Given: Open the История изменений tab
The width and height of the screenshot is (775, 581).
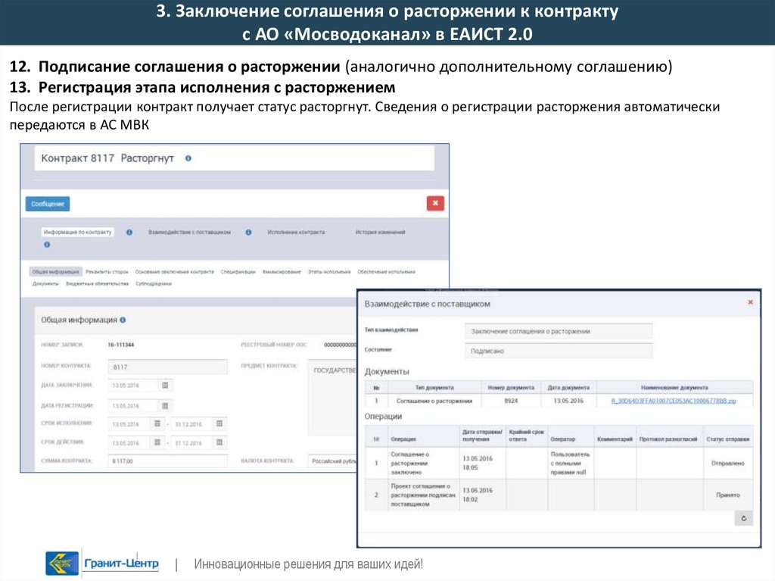Looking at the screenshot, I should point(380,232).
